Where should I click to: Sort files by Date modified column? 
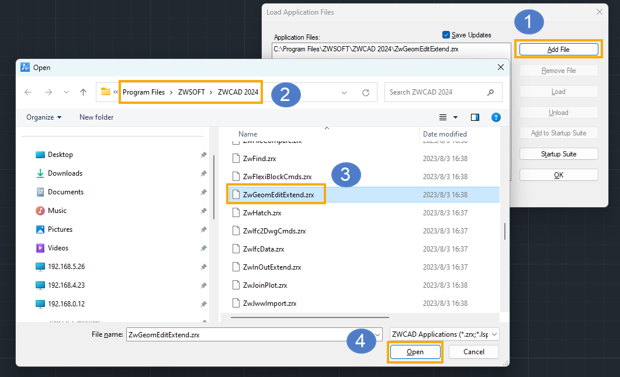pyautogui.click(x=445, y=134)
